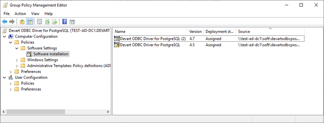324x123 pixels.
Task: Open the View menu
Action: point(35,14)
